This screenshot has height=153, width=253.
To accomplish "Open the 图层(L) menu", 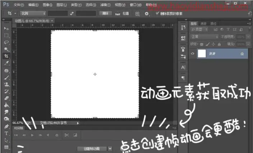I will point(62,5).
